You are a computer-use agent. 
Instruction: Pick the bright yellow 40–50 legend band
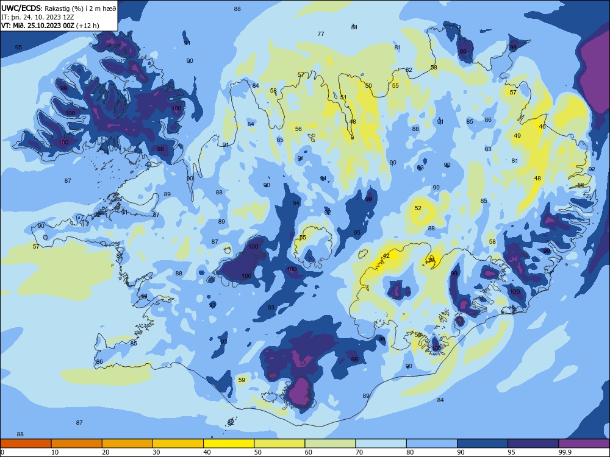[x=229, y=444]
